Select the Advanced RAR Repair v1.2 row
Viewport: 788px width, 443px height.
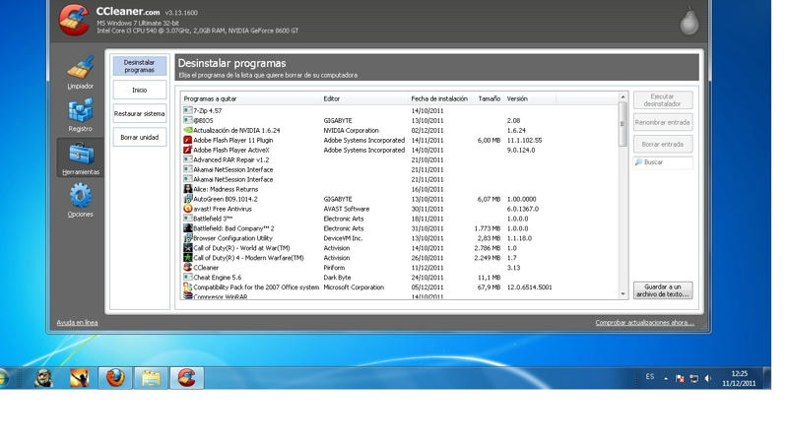400,159
